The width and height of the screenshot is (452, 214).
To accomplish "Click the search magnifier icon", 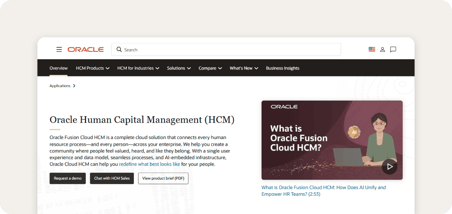I will click(119, 50).
